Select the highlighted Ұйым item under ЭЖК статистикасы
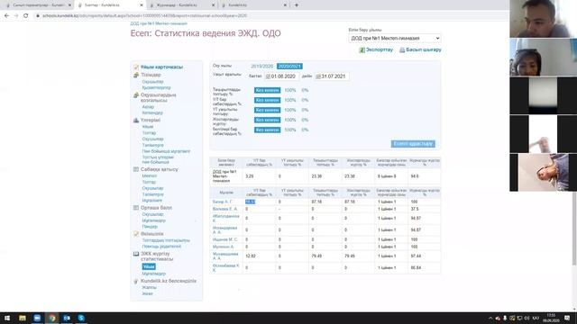 point(149,266)
